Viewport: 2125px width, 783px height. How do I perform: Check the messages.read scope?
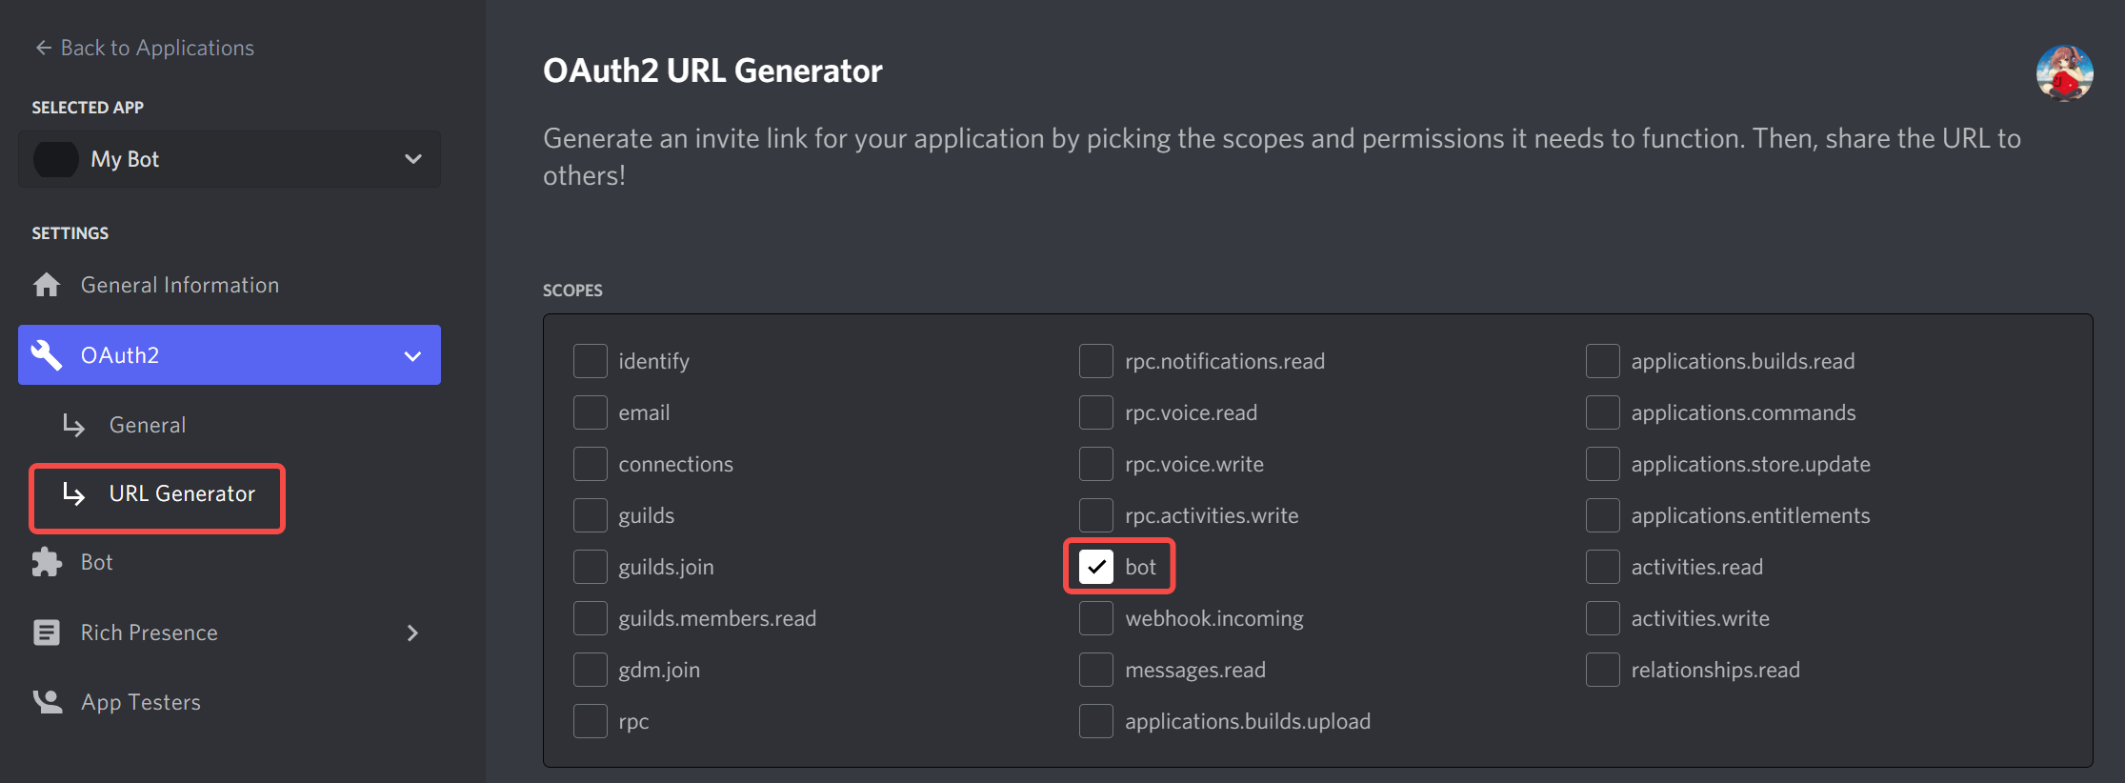click(x=1096, y=670)
